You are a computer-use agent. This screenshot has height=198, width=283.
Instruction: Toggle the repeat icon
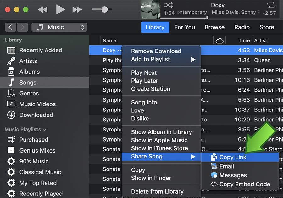(271, 5)
